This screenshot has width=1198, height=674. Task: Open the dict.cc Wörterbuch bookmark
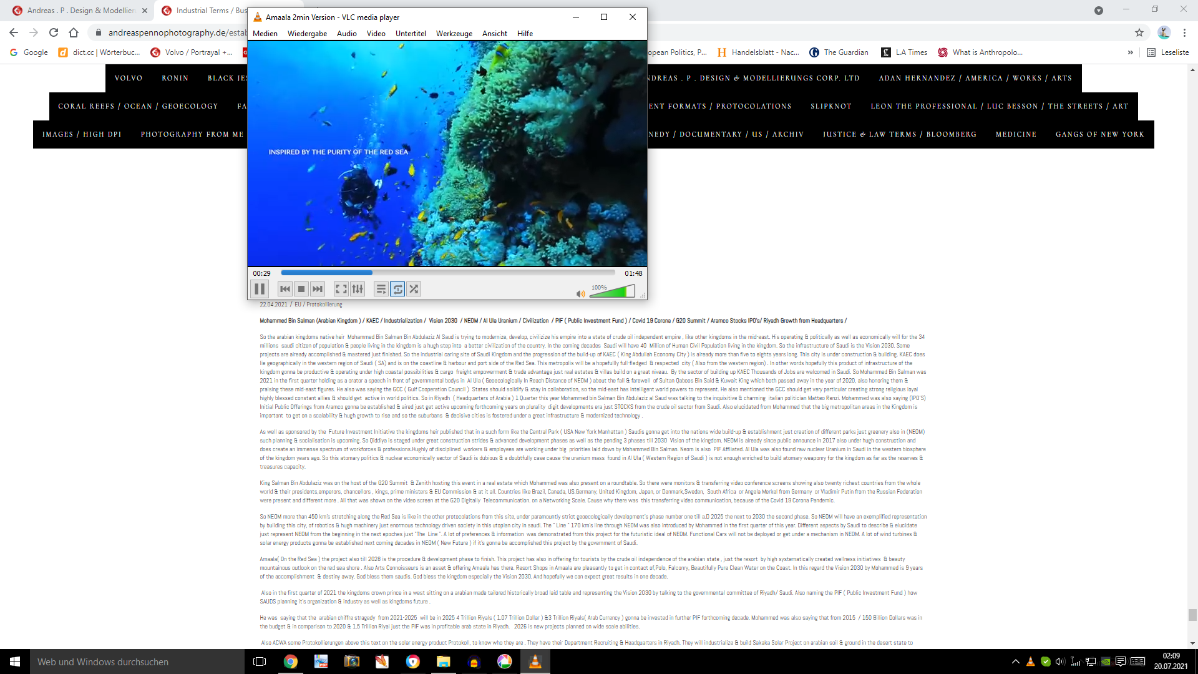[x=99, y=52]
